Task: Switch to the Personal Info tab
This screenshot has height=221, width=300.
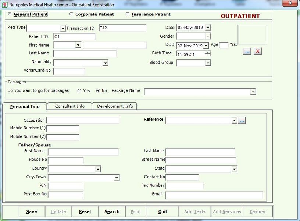Action: pos(25,107)
